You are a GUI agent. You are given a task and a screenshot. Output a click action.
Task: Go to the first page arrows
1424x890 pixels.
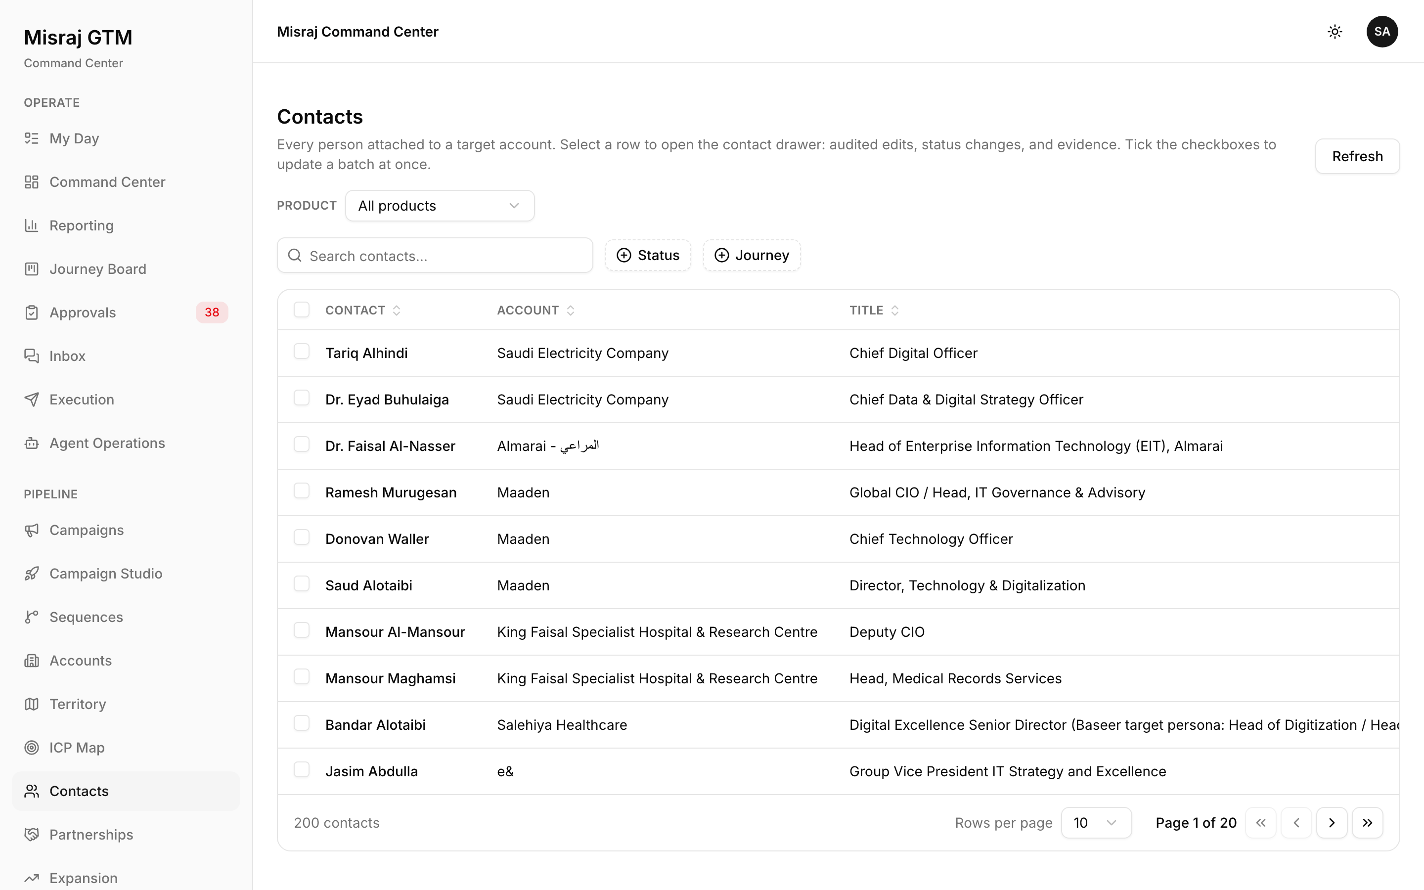1260,823
